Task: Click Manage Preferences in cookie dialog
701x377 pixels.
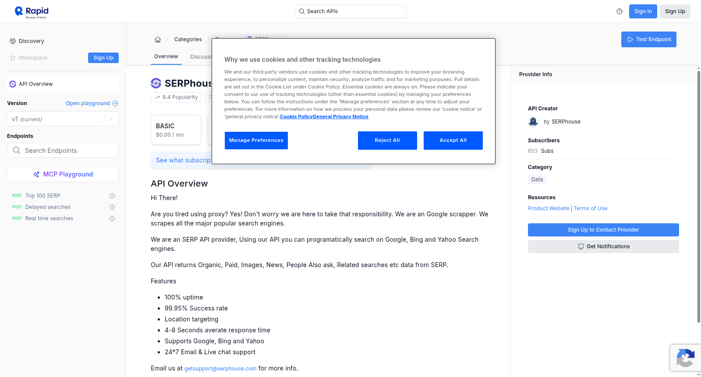Action: coord(256,141)
